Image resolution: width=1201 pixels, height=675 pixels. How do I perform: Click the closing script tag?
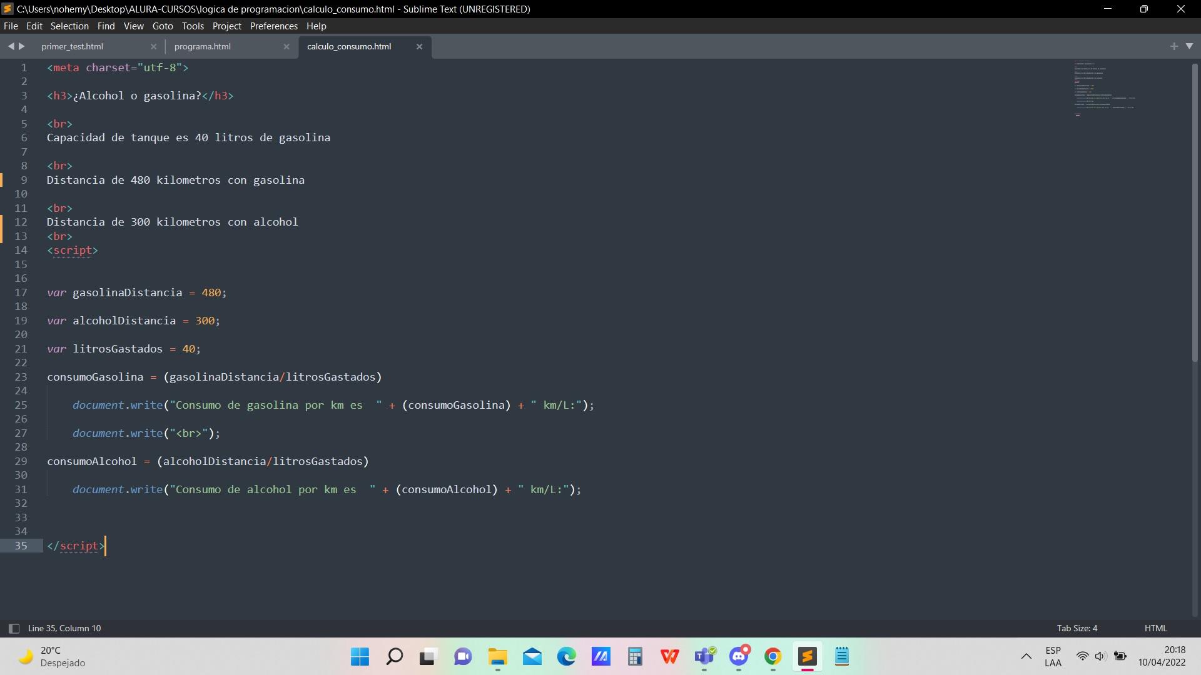76,546
